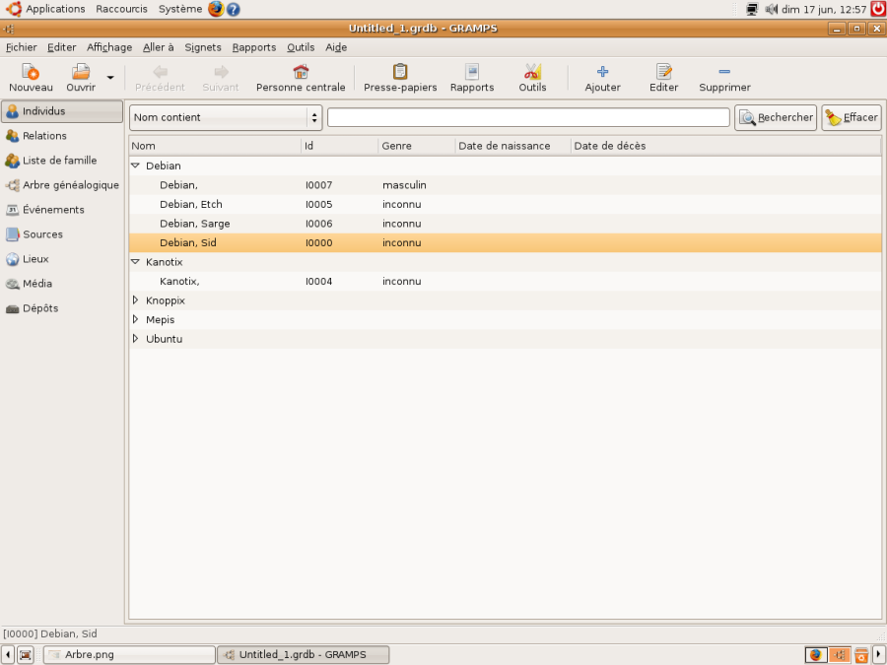Open the Rapports toolbar icon

tap(472, 72)
